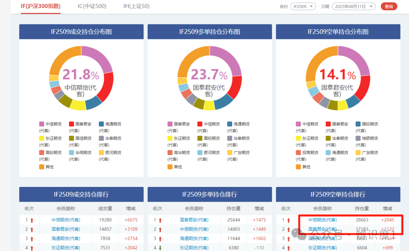This screenshot has width=409, height=251.
Task: Click 中信期货(代客) link in 成交持仓排行
Action: [66, 220]
